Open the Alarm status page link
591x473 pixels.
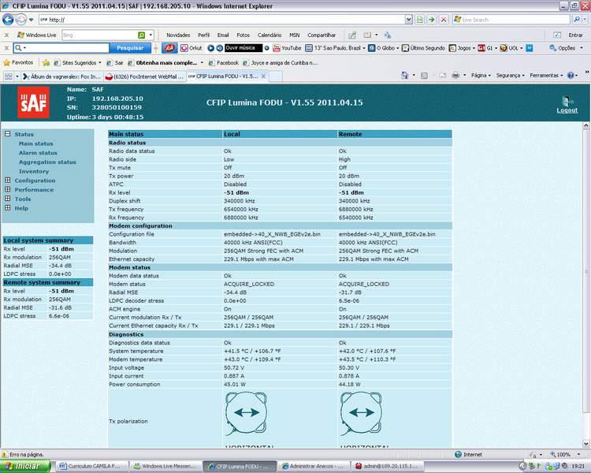[x=38, y=153]
